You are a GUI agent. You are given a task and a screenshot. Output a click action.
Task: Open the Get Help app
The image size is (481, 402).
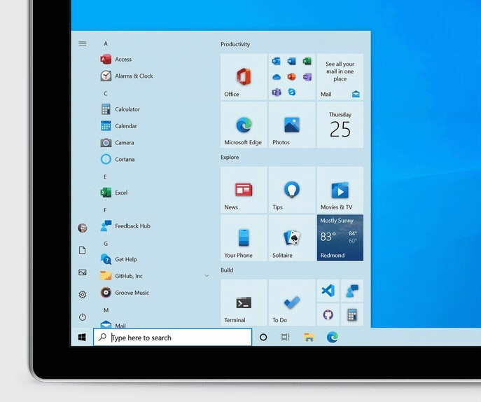tap(118, 259)
